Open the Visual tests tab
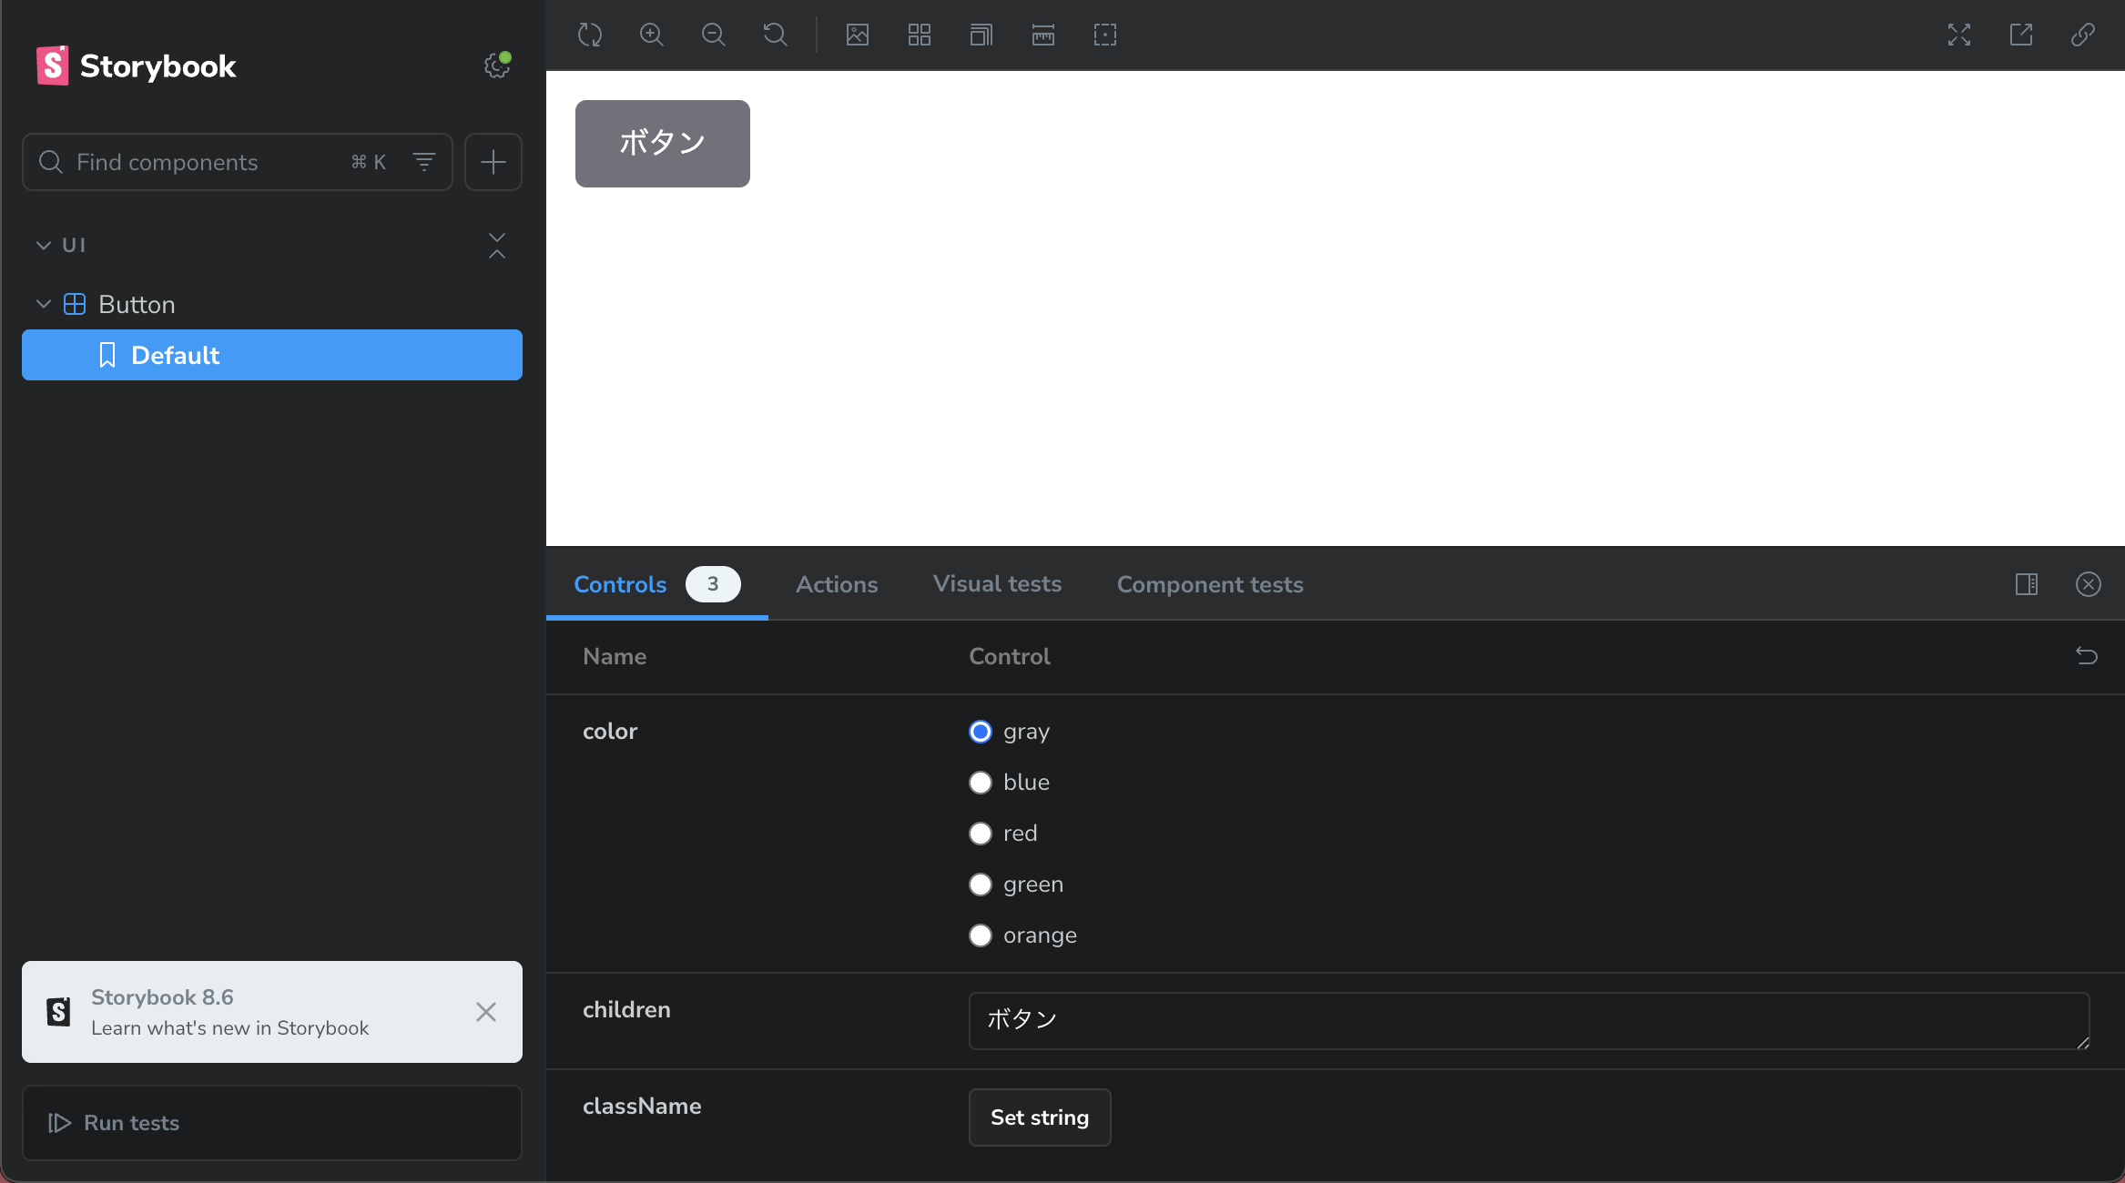2125x1183 pixels. 997,584
